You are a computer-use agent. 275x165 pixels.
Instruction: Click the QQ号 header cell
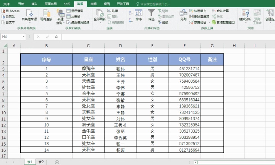click(184, 59)
